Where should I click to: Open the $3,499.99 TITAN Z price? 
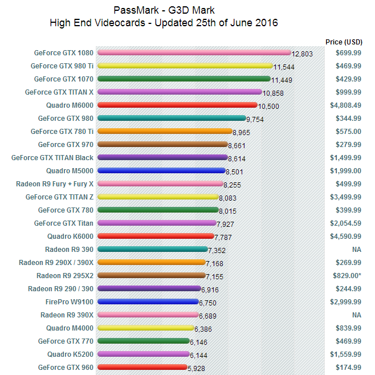345,197
